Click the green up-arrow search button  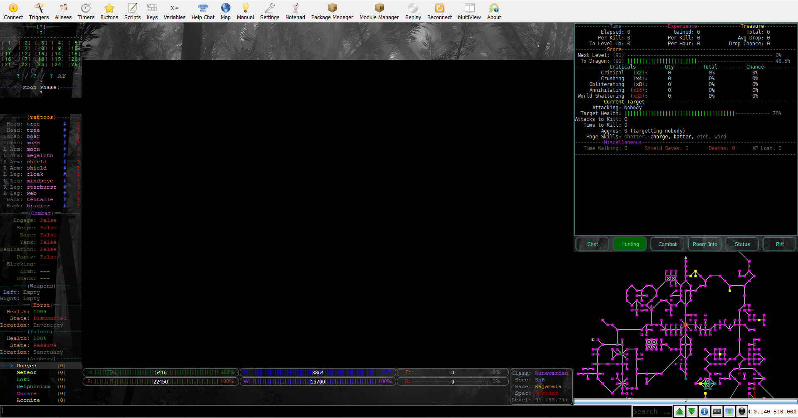[x=680, y=411]
